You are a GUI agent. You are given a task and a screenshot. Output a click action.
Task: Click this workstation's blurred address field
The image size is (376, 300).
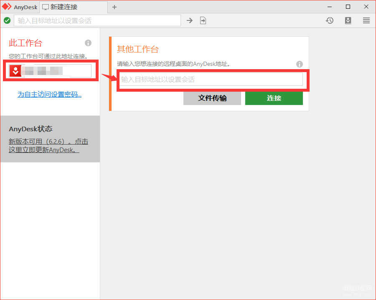(50, 71)
